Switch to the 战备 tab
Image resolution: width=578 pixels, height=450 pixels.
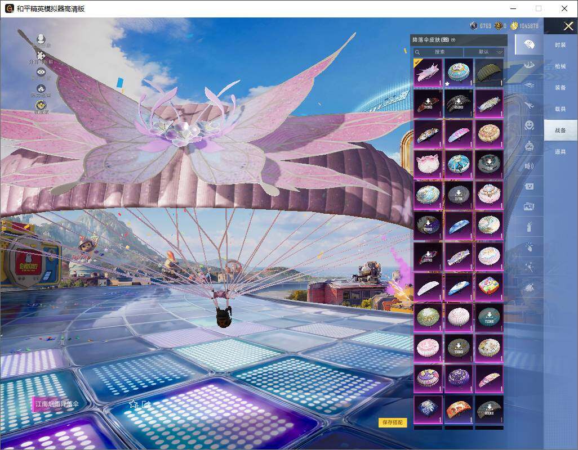[561, 130]
